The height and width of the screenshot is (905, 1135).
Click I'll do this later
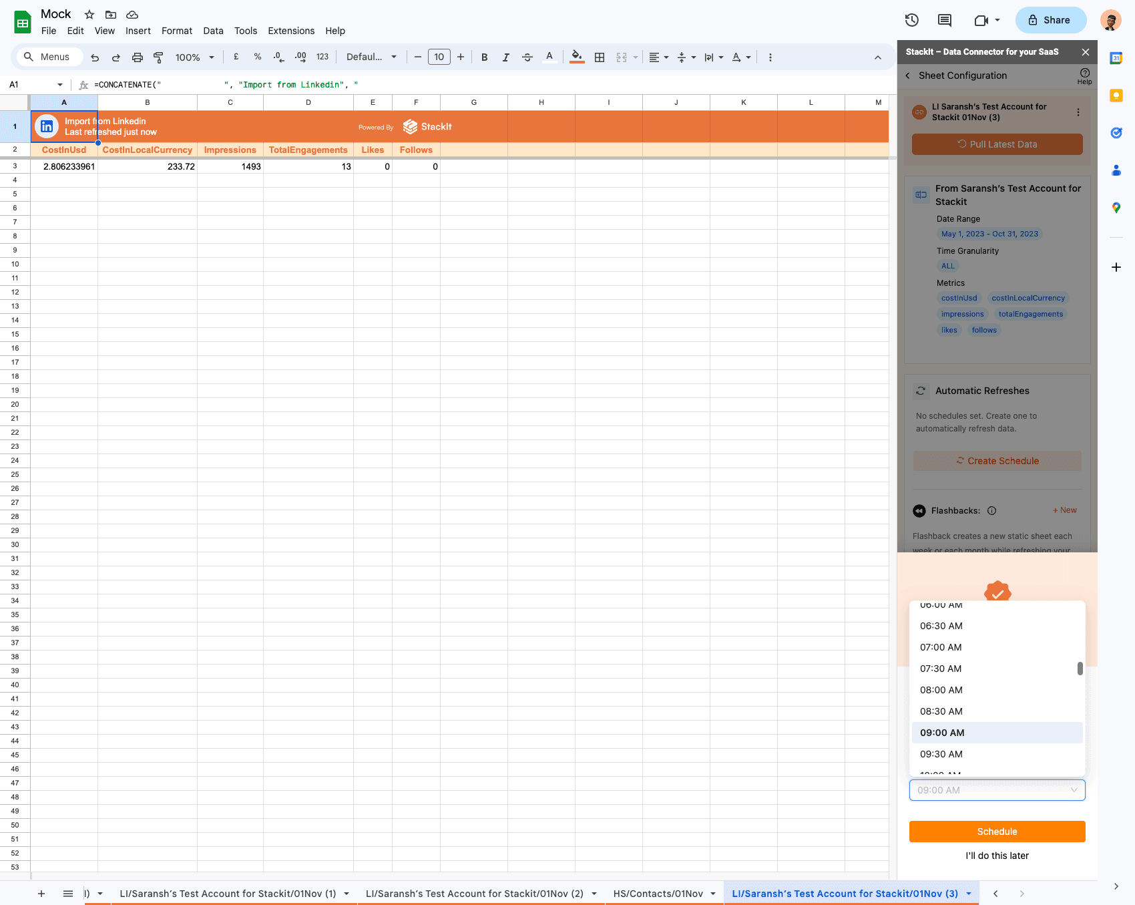tap(997, 856)
